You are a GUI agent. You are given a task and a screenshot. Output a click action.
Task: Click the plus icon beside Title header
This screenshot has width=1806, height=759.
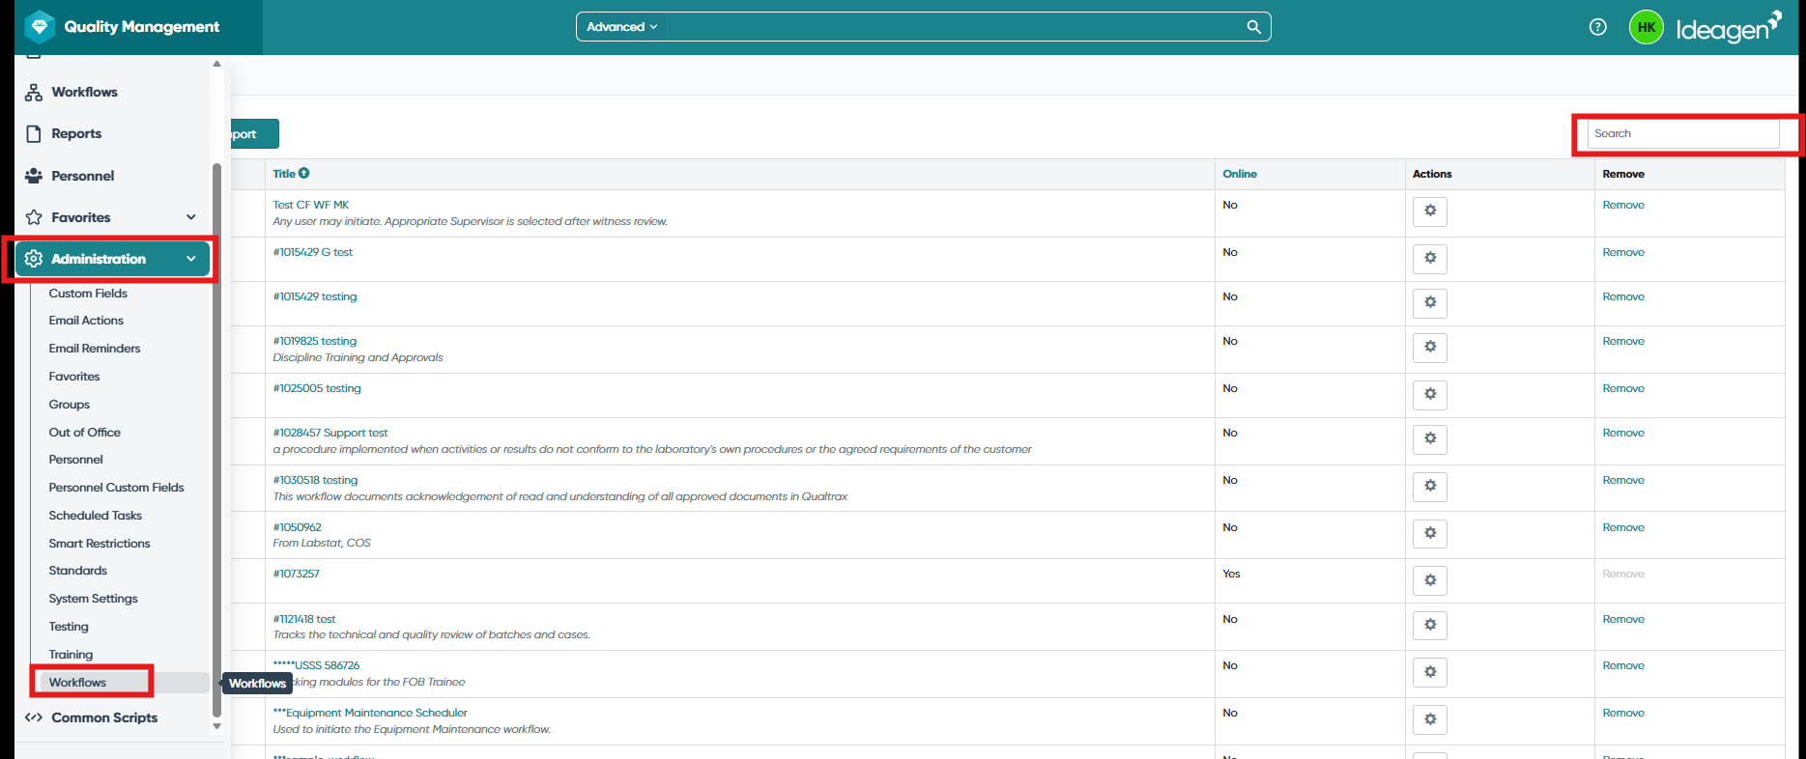pos(303,174)
